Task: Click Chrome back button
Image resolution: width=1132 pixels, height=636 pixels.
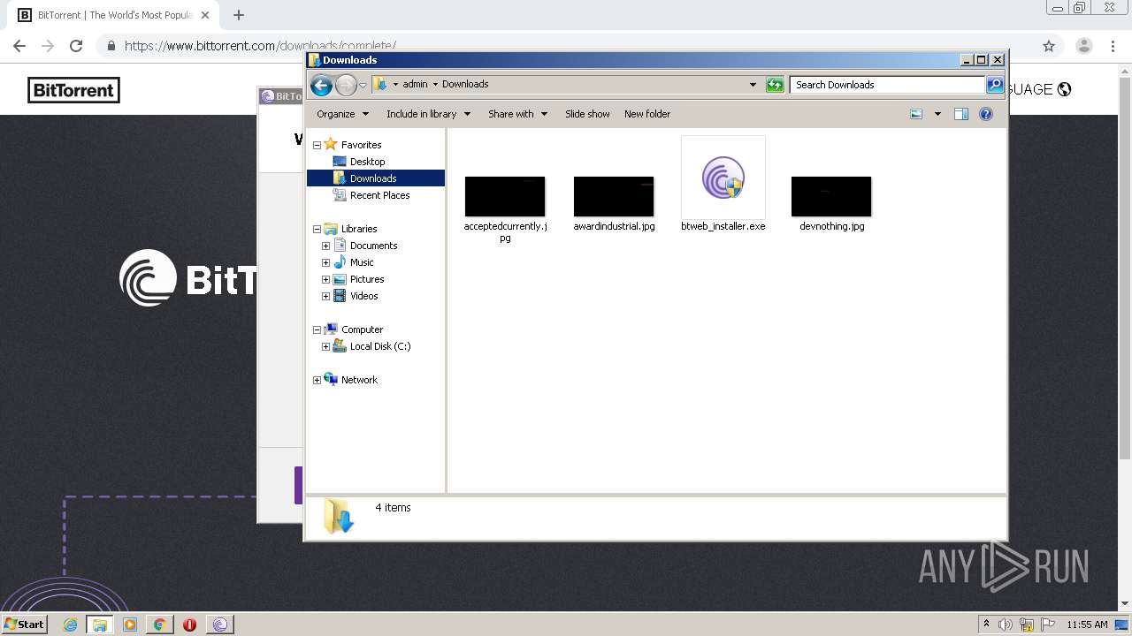Action: (x=19, y=46)
